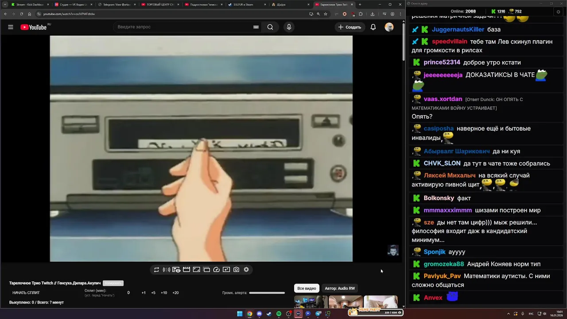This screenshot has height=319, width=567.
Task: Start voice search with the microphone
Action: point(289,27)
